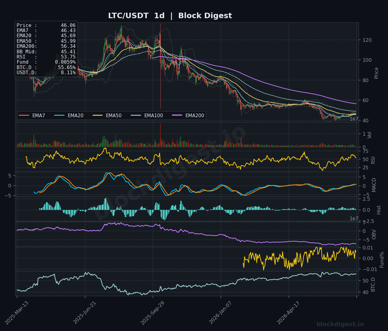Click the Price 46.06 readout
The image size is (388, 331).
point(46,25)
